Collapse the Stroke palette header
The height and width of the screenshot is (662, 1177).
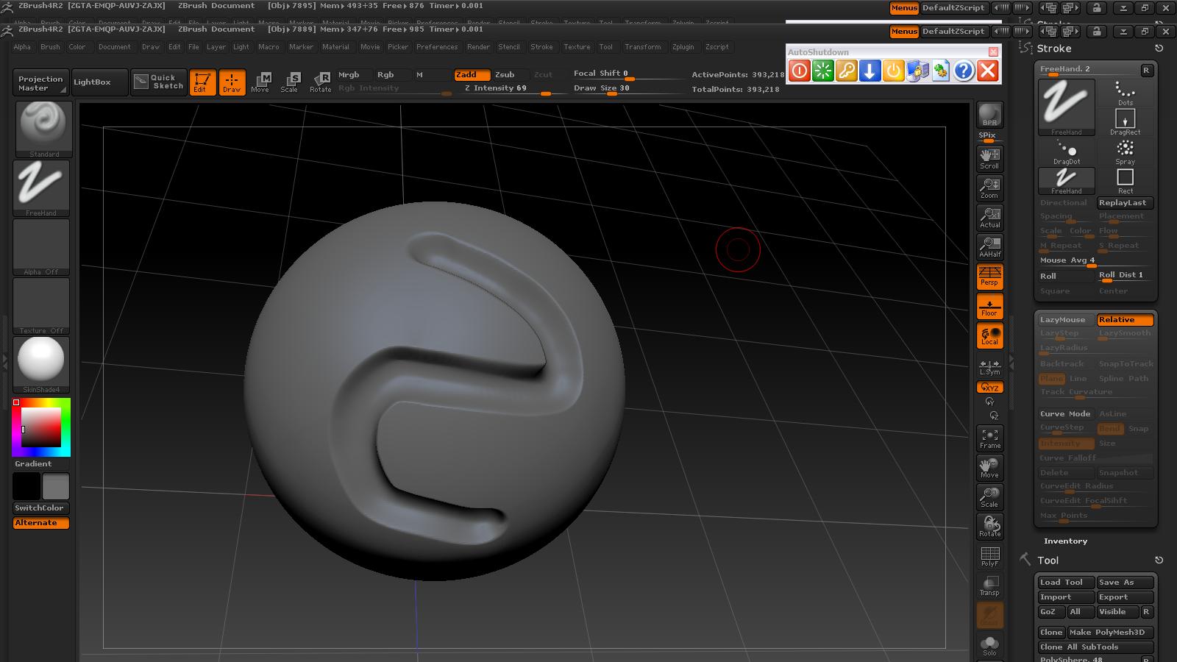pos(1054,49)
